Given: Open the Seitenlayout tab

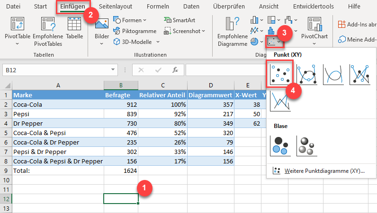Looking at the screenshot, I should [x=116, y=7].
